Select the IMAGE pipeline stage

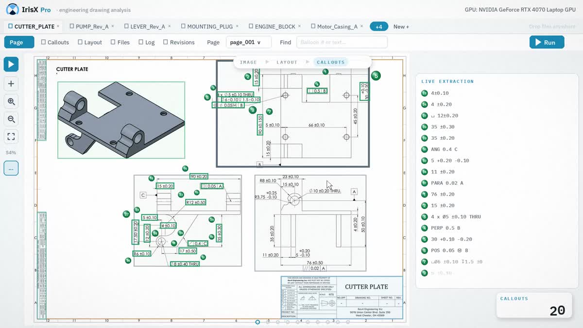point(248,62)
